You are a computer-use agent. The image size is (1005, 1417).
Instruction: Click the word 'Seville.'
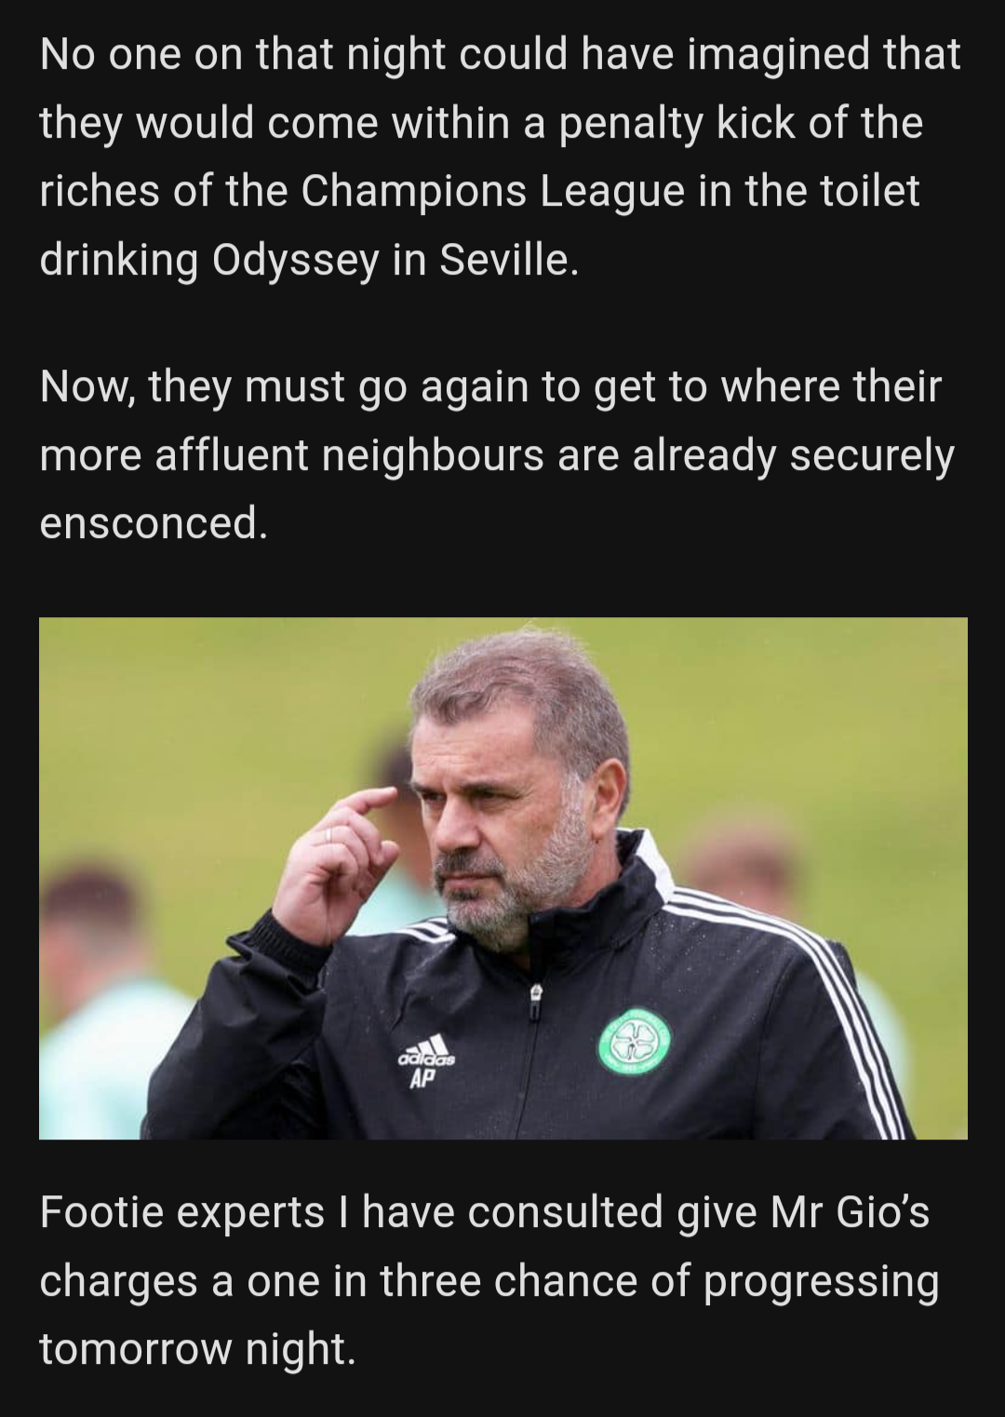click(x=509, y=260)
